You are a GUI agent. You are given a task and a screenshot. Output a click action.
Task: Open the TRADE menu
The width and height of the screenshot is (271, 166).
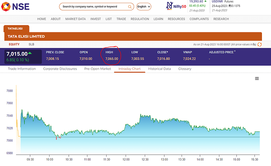tap(121, 19)
